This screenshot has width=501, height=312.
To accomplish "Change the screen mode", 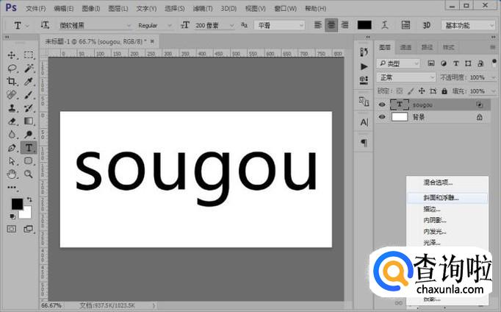I will click(x=29, y=229).
